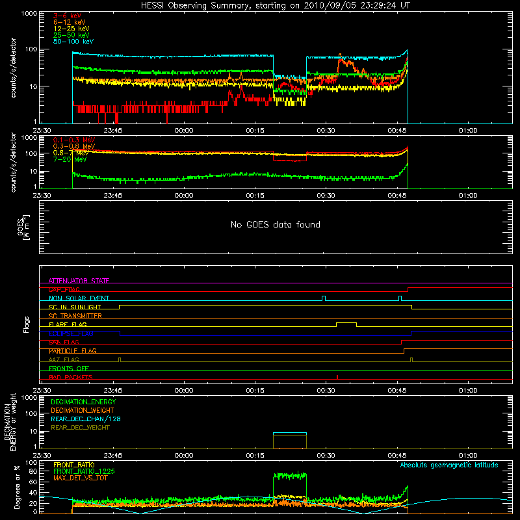This screenshot has width=520, height=520.
Task: Select the 3-6 keV legend label
Action: click(x=68, y=16)
